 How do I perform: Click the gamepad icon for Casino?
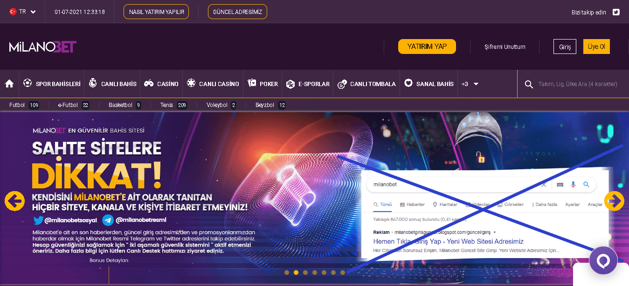click(149, 84)
